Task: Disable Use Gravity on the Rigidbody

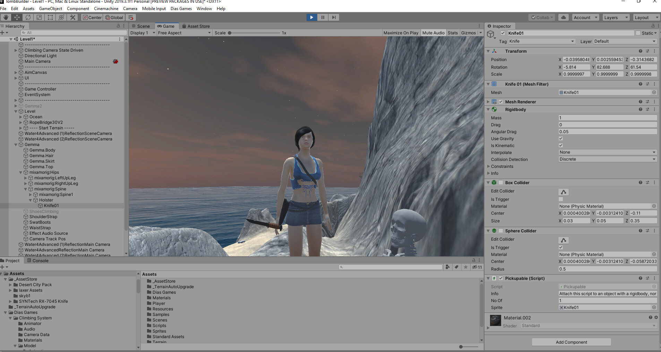Action: pyautogui.click(x=560, y=138)
